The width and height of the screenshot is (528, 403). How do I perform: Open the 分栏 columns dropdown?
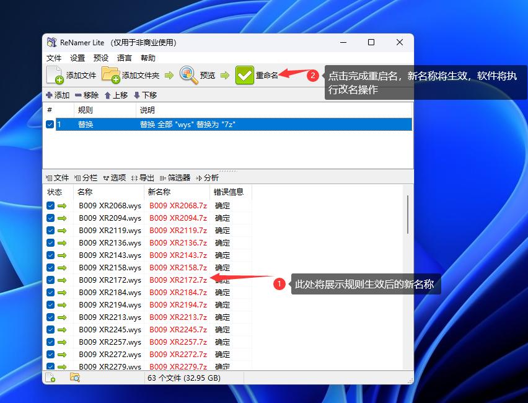[x=86, y=178]
